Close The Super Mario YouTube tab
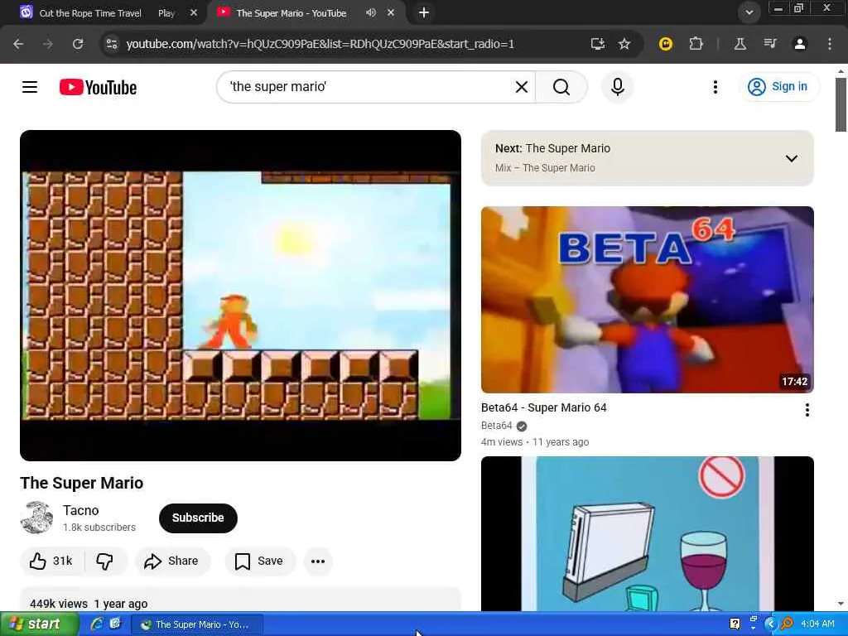The image size is (848, 636). [391, 12]
